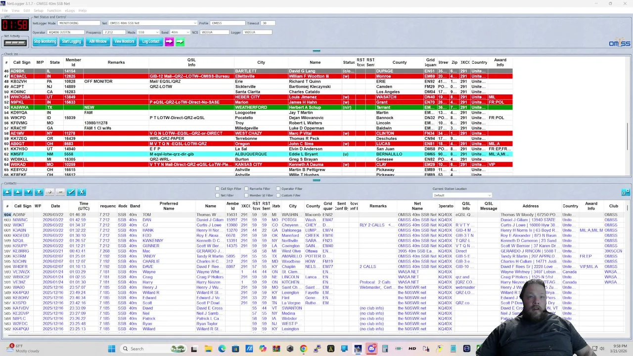Click the green arrow button in Net Control
Viewport: 633px width, 356px height.
(x=180, y=42)
